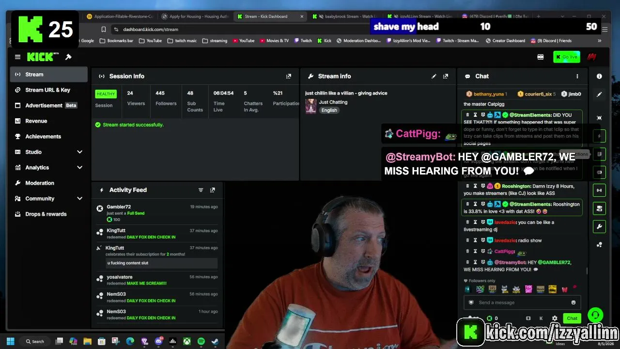Click the taskbar Search box
620x349 pixels.
point(36,341)
